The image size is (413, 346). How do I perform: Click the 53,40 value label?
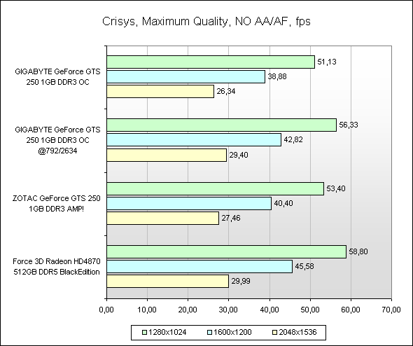point(336,188)
